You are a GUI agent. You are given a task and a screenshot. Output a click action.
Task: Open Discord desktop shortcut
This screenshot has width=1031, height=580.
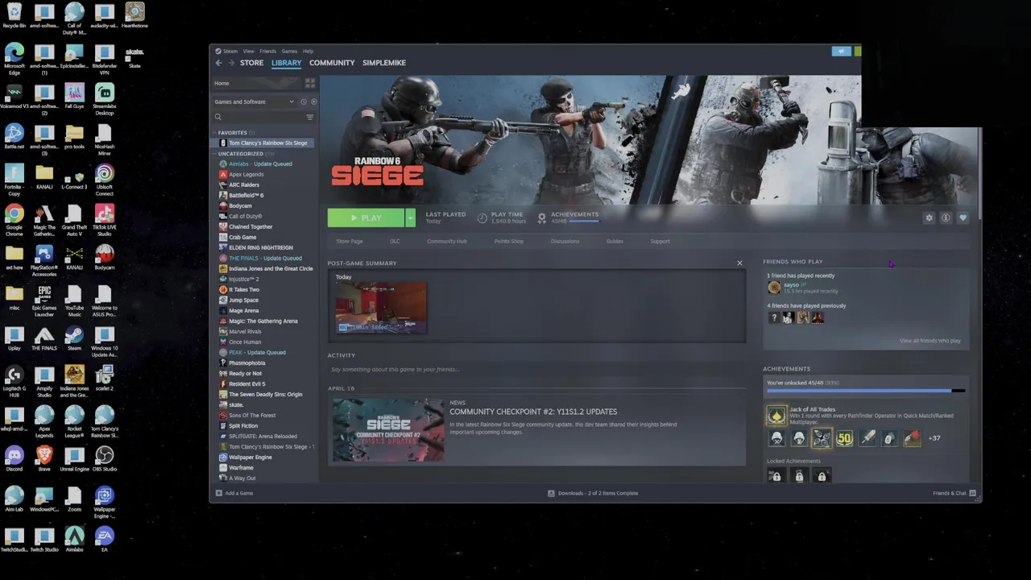point(14,459)
